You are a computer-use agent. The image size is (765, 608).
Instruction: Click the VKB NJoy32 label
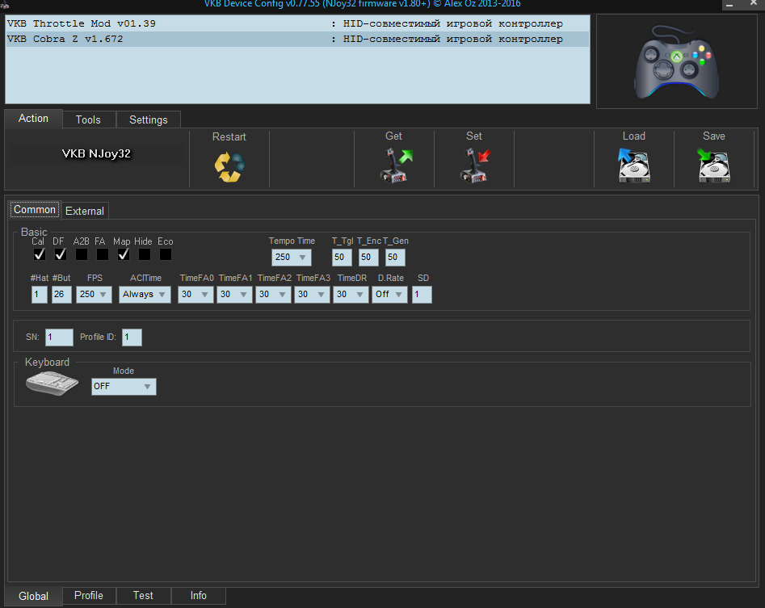click(x=97, y=153)
